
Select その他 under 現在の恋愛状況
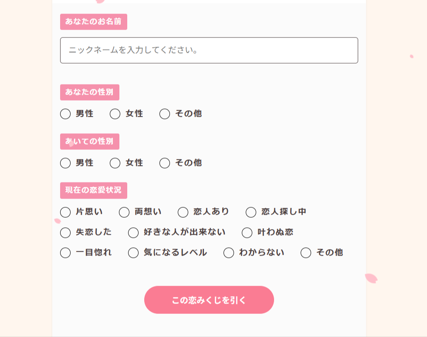click(x=306, y=253)
